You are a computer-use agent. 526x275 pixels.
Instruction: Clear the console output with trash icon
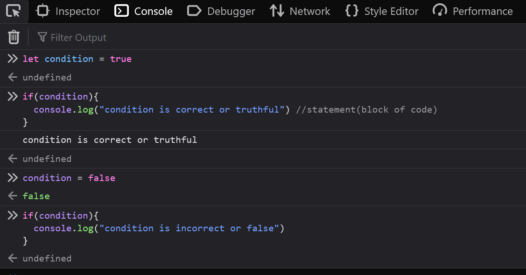[x=14, y=37]
